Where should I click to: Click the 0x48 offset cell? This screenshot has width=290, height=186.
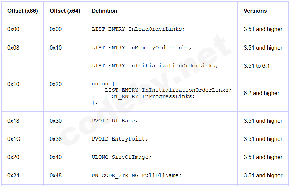click(56, 176)
